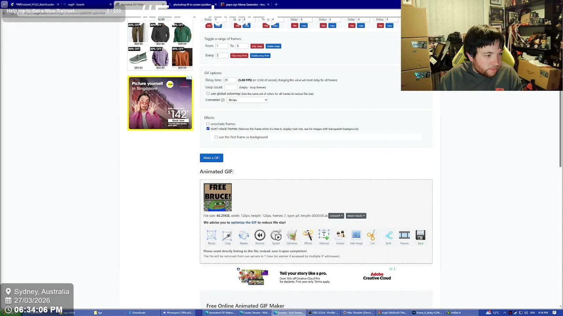
Task: Open the #transport Official taskbar item
Action: pos(177,312)
